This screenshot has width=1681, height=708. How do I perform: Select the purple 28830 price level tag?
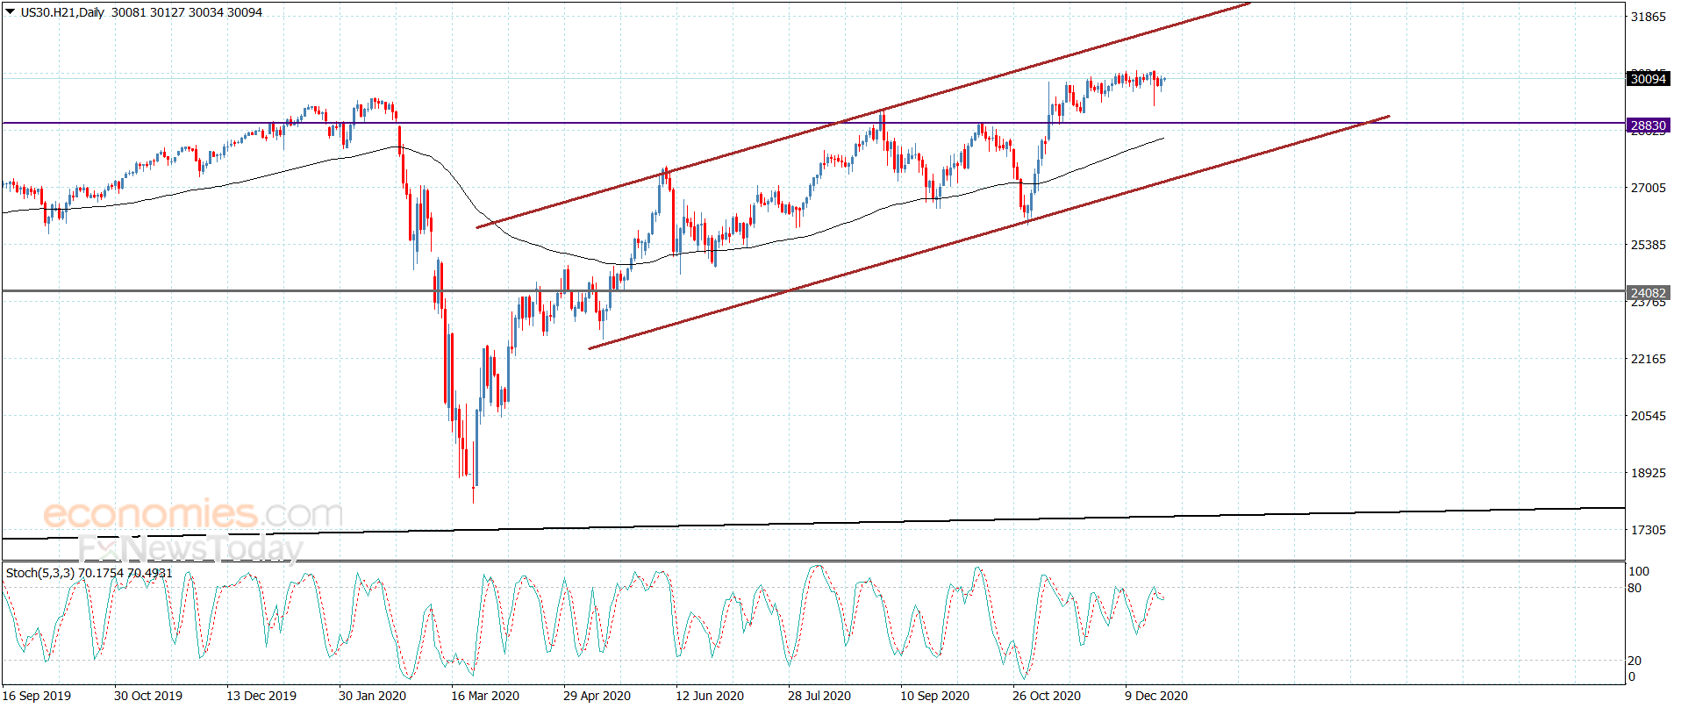[1648, 125]
